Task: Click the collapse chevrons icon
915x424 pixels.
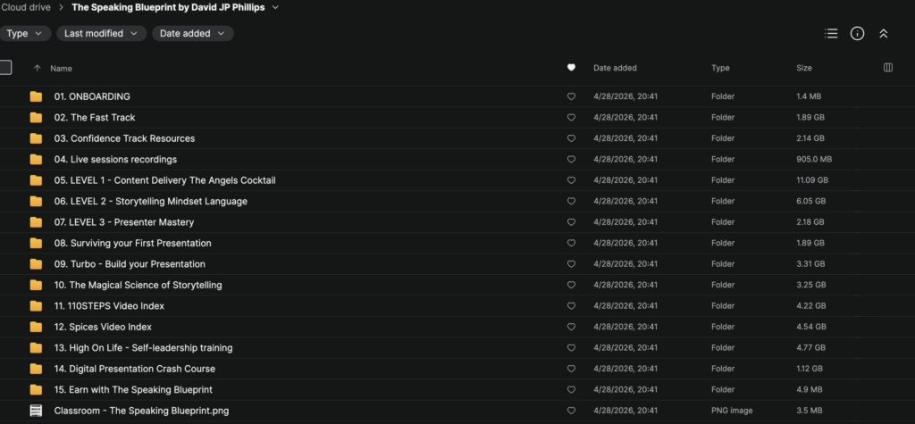Action: click(x=883, y=34)
